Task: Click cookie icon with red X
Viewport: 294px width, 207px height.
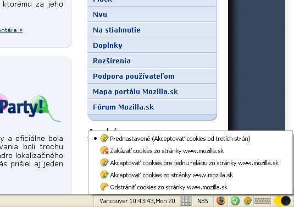Action: [x=104, y=151]
